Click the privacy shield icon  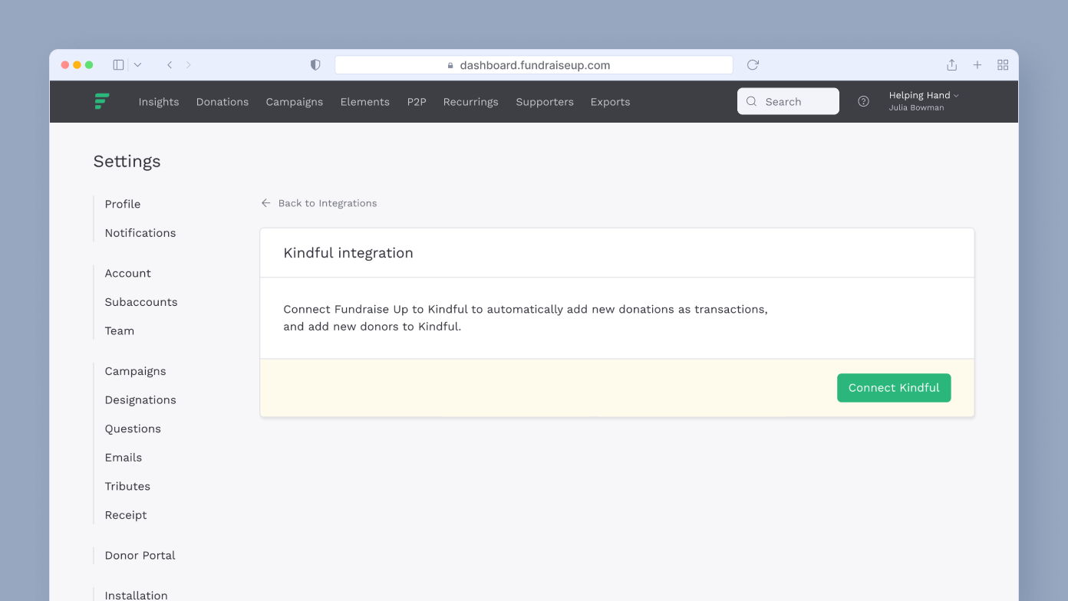click(x=315, y=65)
